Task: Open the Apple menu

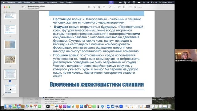Action: [x=4, y=2]
